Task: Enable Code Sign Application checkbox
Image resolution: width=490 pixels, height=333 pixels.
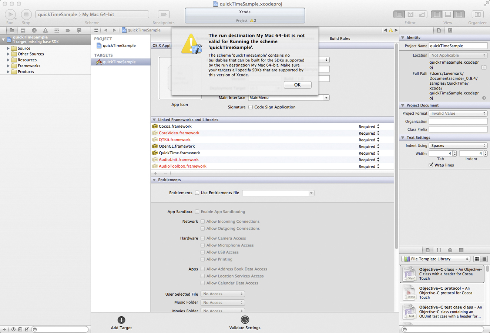Action: 251,107
